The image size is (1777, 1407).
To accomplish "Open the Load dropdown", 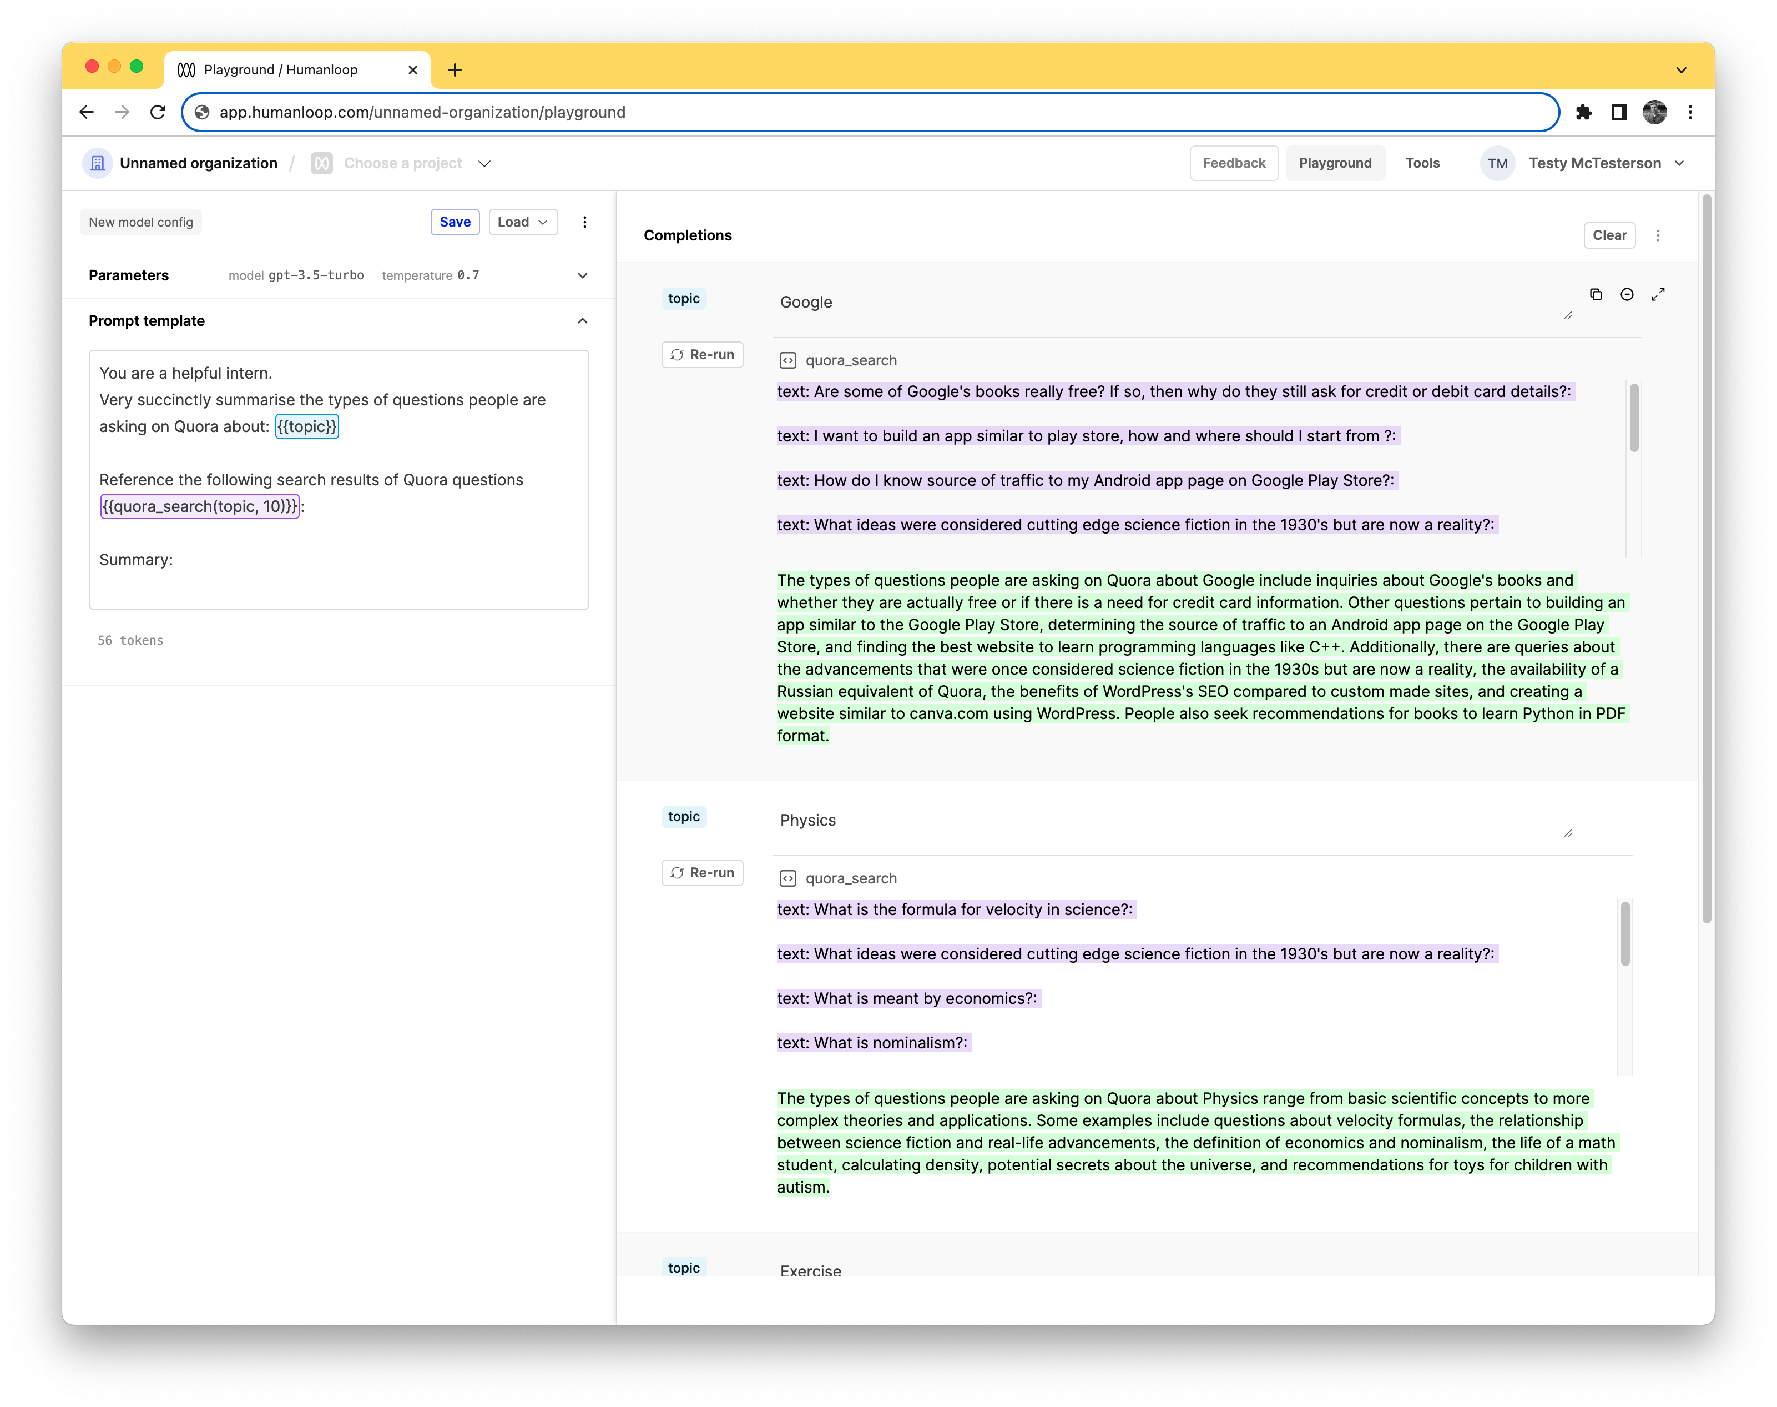I will 523,222.
